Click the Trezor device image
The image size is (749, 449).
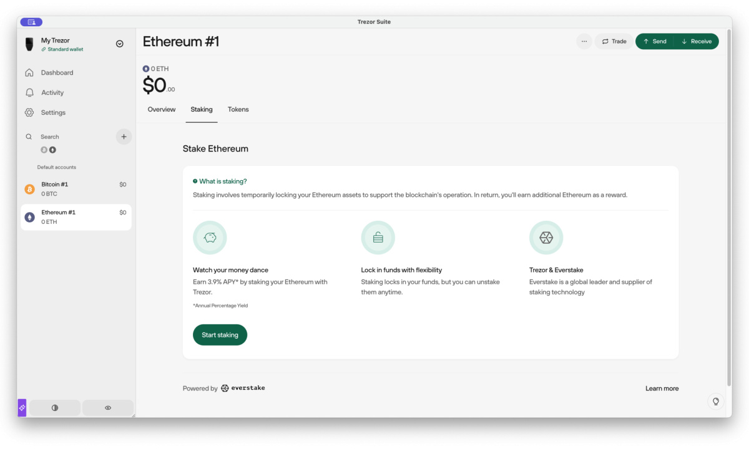click(29, 44)
